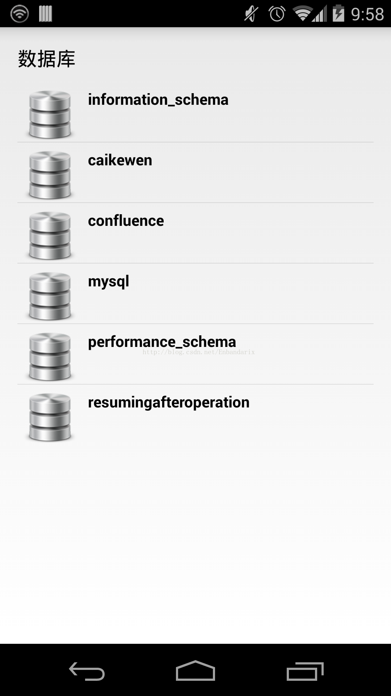Tap the performance_schema database icon
This screenshot has height=696, width=391.
(50, 357)
